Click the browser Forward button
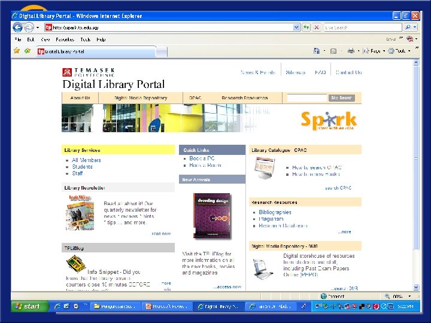This screenshot has height=323, width=431. click(29, 28)
